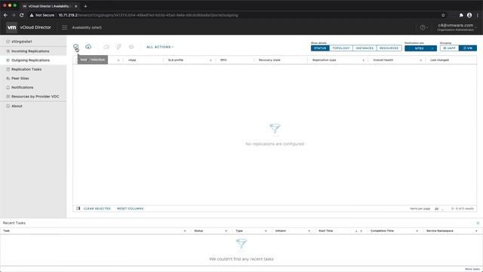The image size is (483, 272).
Task: Group replications by VM
Action: pyautogui.click(x=468, y=48)
